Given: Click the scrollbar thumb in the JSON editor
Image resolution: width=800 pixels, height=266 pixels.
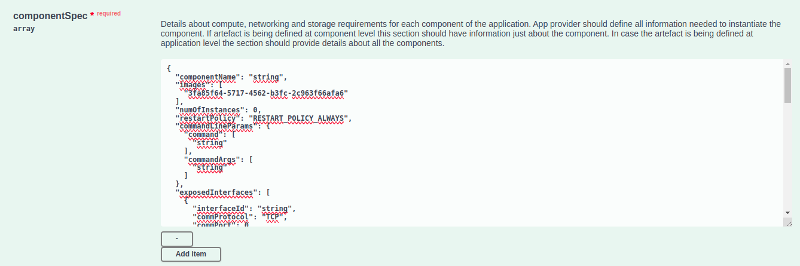Looking at the screenshot, I should (787, 84).
